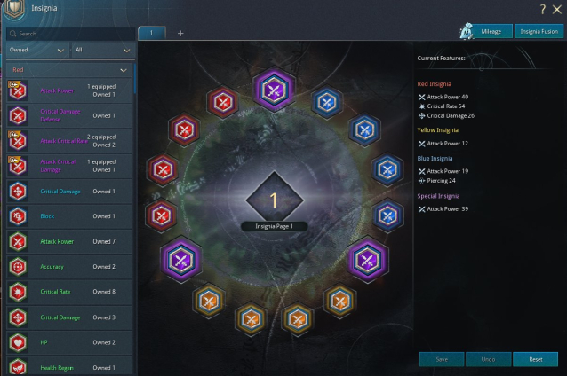Open the All category dropdown
This screenshot has height=376, width=567.
coord(103,51)
